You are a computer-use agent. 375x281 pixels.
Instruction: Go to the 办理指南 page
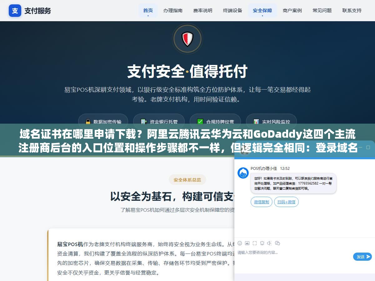tap(173, 10)
